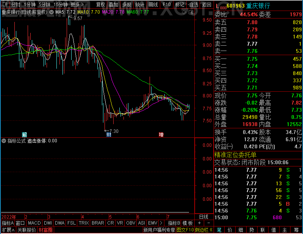Open 财富圈 tab
This screenshot has width=303, height=234.
(x=45, y=230)
